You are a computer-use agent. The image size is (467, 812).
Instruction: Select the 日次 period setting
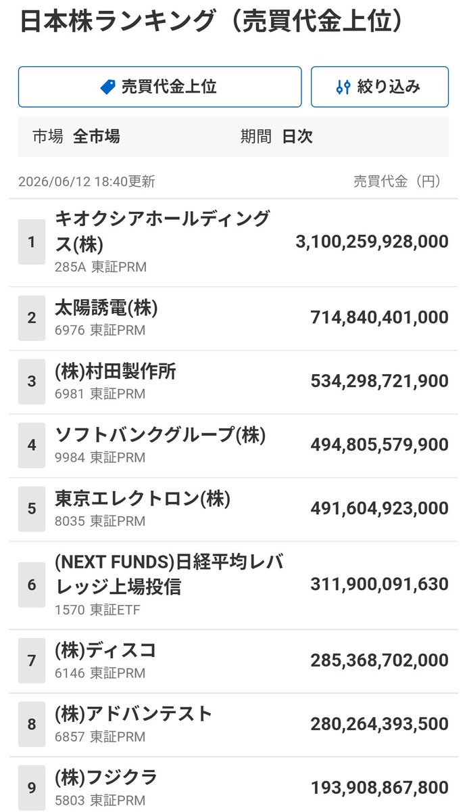tap(297, 136)
